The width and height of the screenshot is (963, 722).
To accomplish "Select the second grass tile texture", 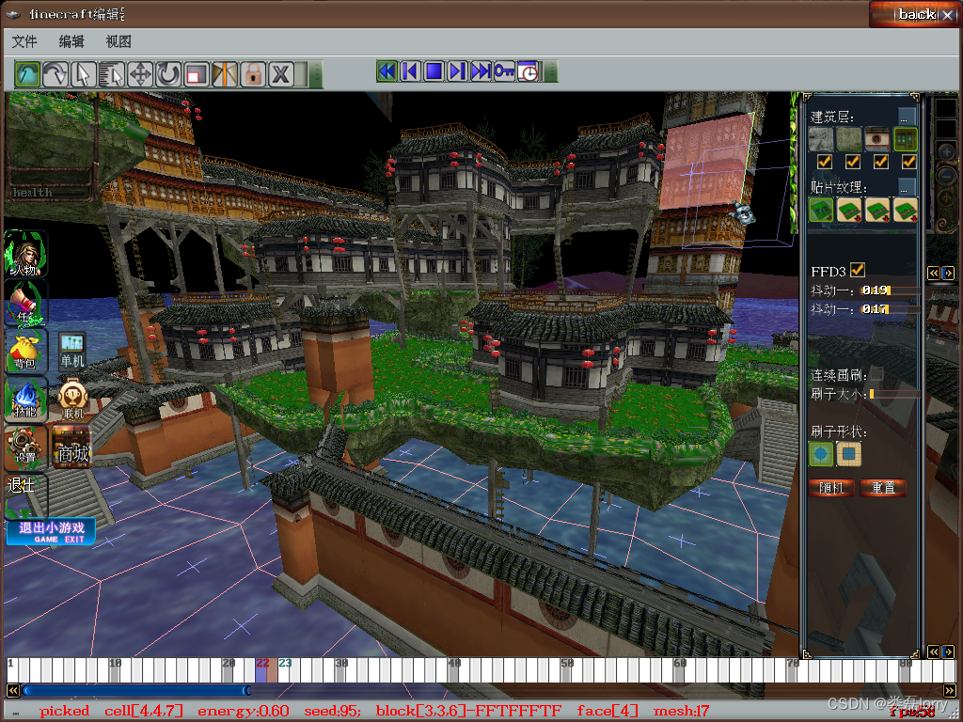I will click(849, 210).
